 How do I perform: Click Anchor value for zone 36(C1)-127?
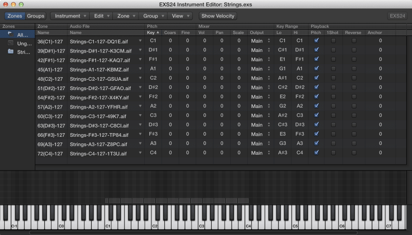pyautogui.click(x=380, y=41)
